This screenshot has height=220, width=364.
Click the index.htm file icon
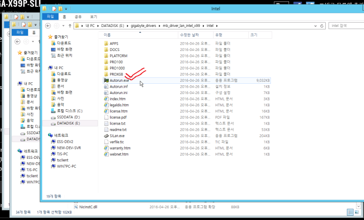pyautogui.click(x=106, y=99)
